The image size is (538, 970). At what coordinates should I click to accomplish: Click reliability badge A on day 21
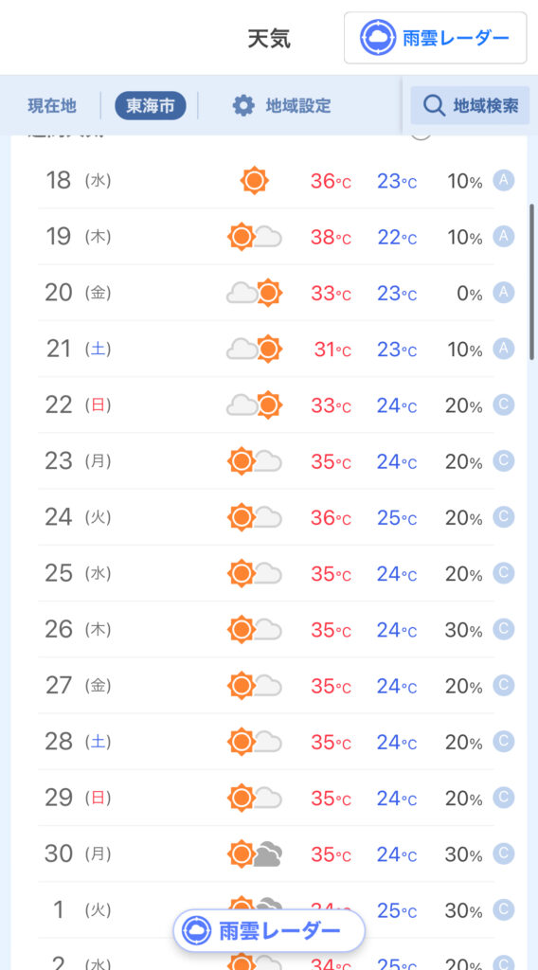(x=503, y=349)
